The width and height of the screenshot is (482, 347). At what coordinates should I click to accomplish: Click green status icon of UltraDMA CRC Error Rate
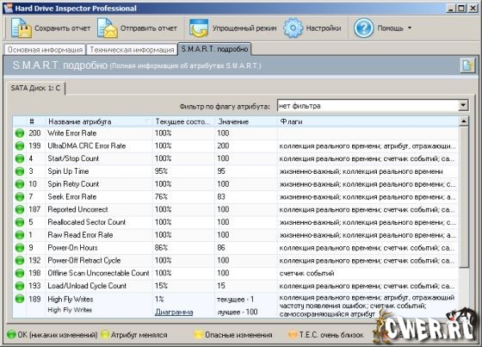20,146
